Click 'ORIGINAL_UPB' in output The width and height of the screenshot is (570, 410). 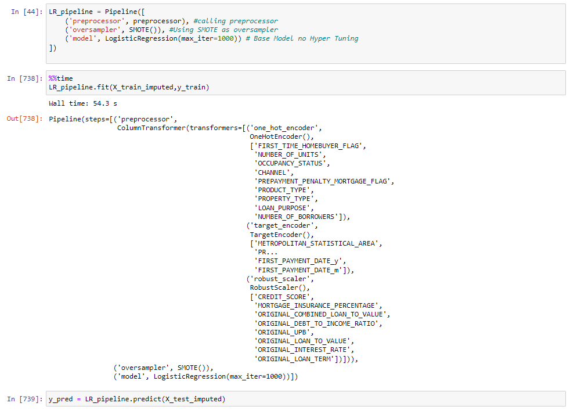[284, 332]
